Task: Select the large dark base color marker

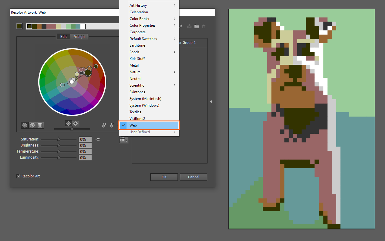Action: [88, 73]
